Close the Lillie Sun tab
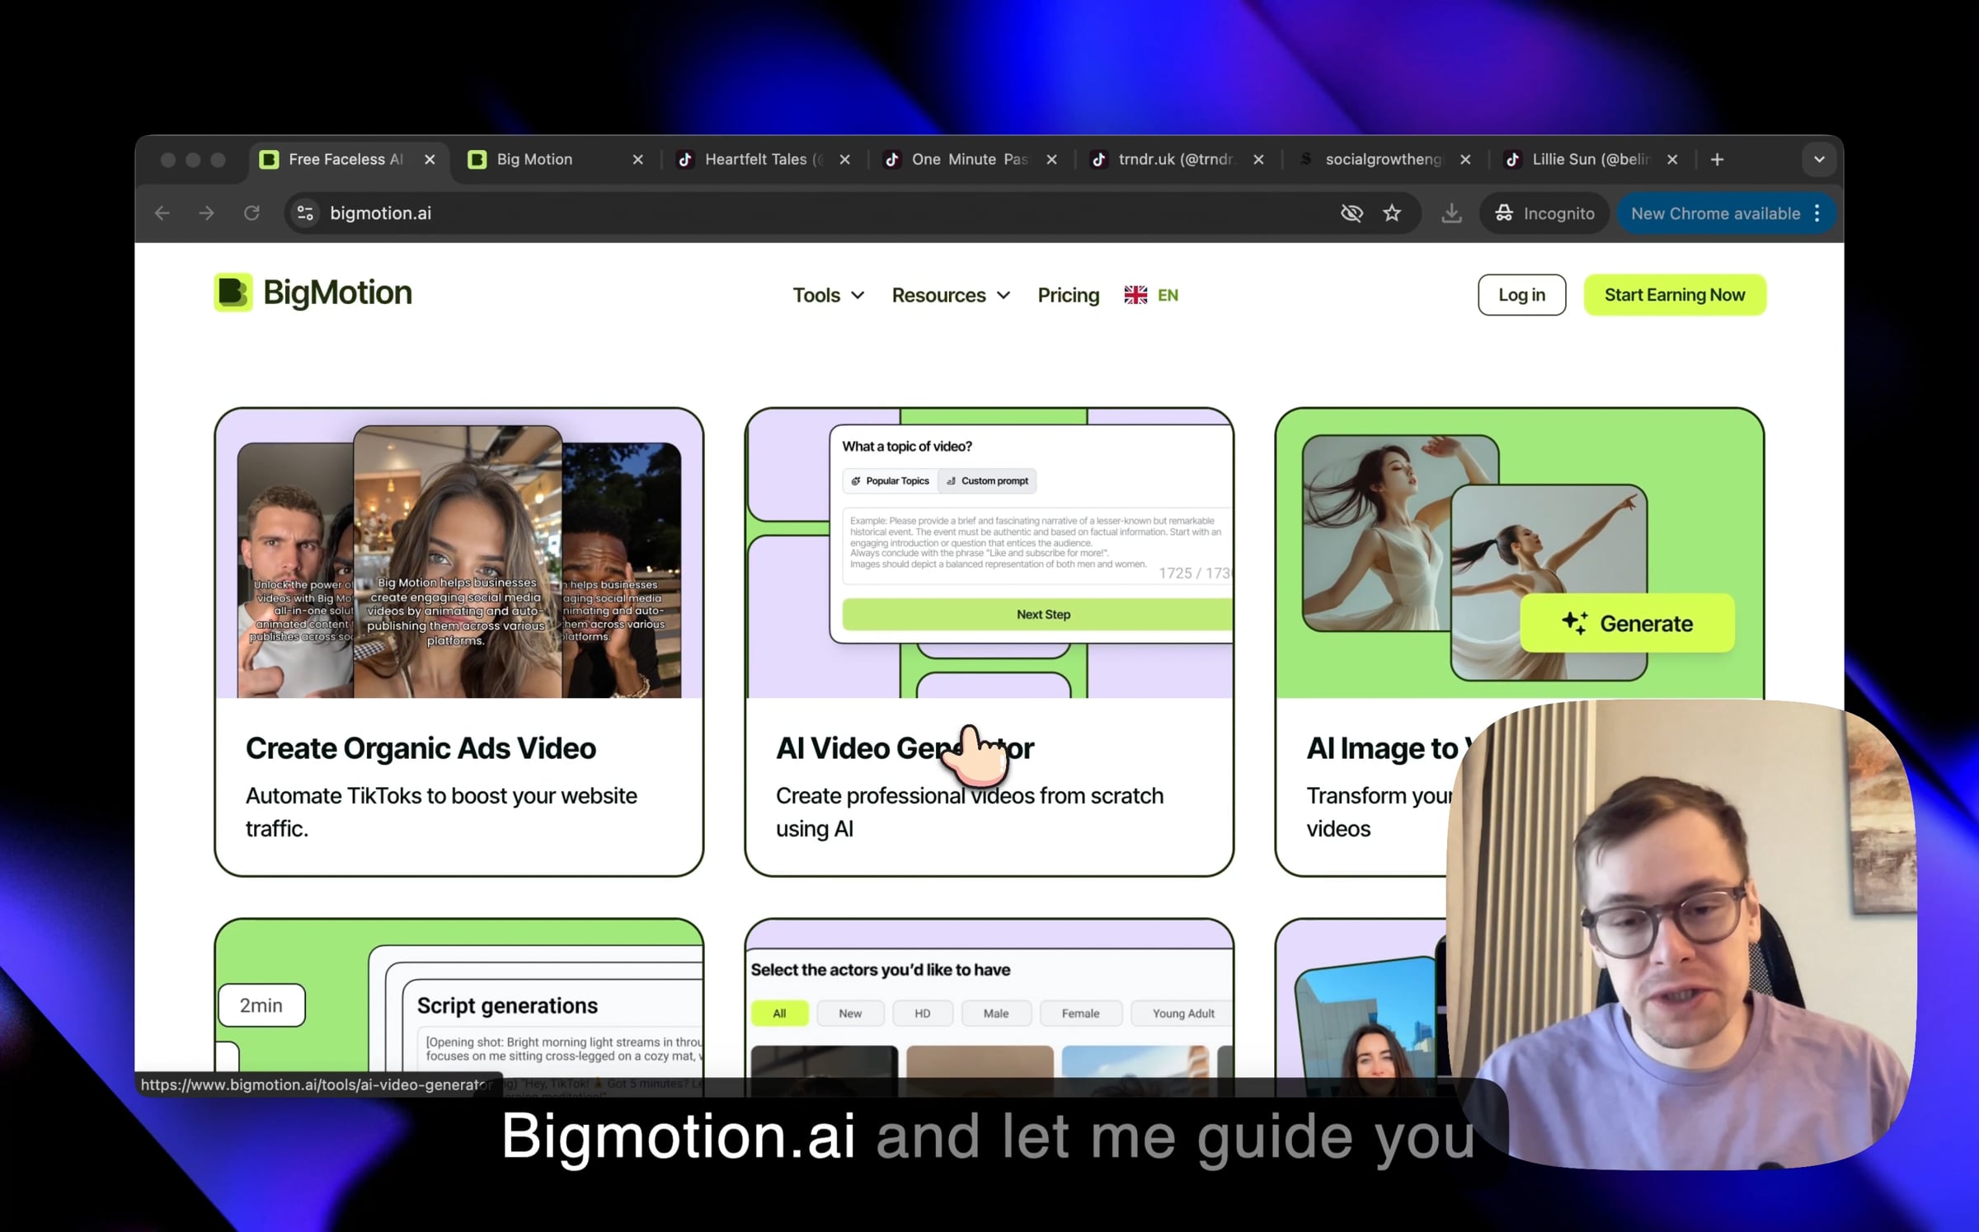The height and width of the screenshot is (1232, 1979). pos(1672,160)
